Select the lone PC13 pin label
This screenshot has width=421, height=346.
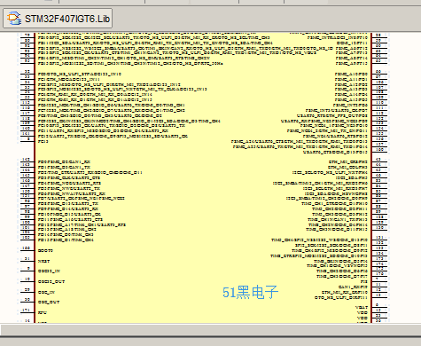click(x=43, y=141)
